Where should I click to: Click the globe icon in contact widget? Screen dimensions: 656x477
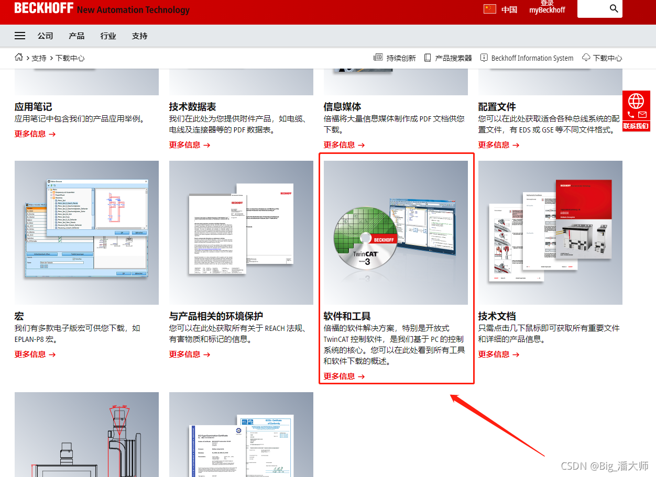[636, 101]
